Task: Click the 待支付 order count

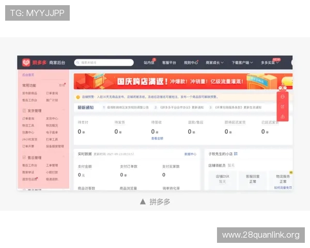Action: [81, 132]
